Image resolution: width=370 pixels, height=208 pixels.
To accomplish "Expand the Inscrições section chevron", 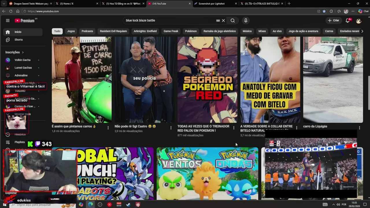I will click(x=23, y=52).
